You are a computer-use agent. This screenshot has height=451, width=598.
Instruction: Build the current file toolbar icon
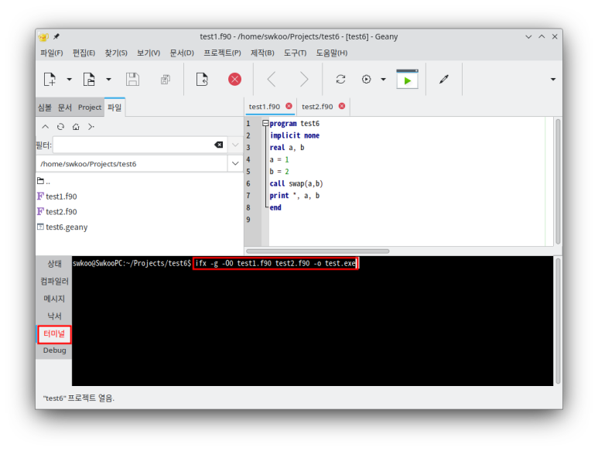pyautogui.click(x=366, y=80)
